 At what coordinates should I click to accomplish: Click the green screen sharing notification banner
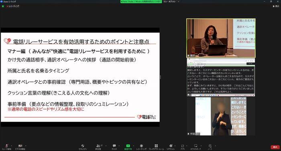(x=141, y=2)
